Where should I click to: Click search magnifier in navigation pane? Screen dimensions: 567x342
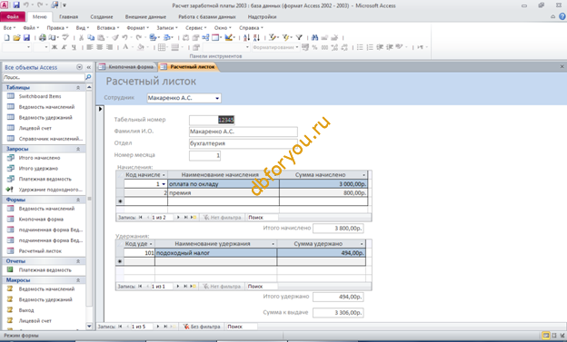pos(88,77)
